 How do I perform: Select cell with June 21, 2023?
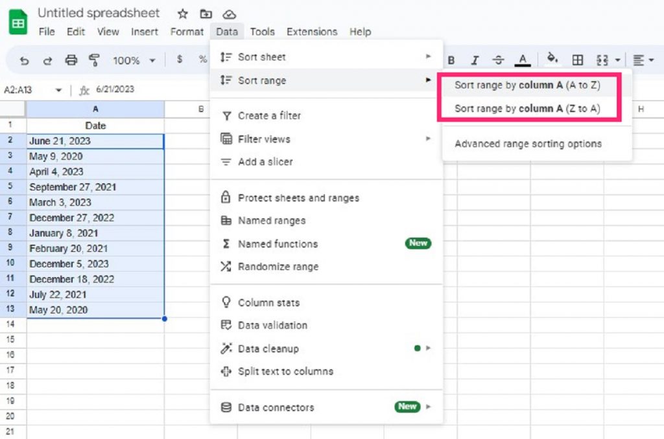click(95, 141)
